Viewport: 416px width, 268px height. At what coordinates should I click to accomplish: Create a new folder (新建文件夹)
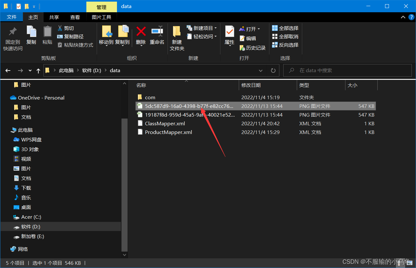pos(177,38)
